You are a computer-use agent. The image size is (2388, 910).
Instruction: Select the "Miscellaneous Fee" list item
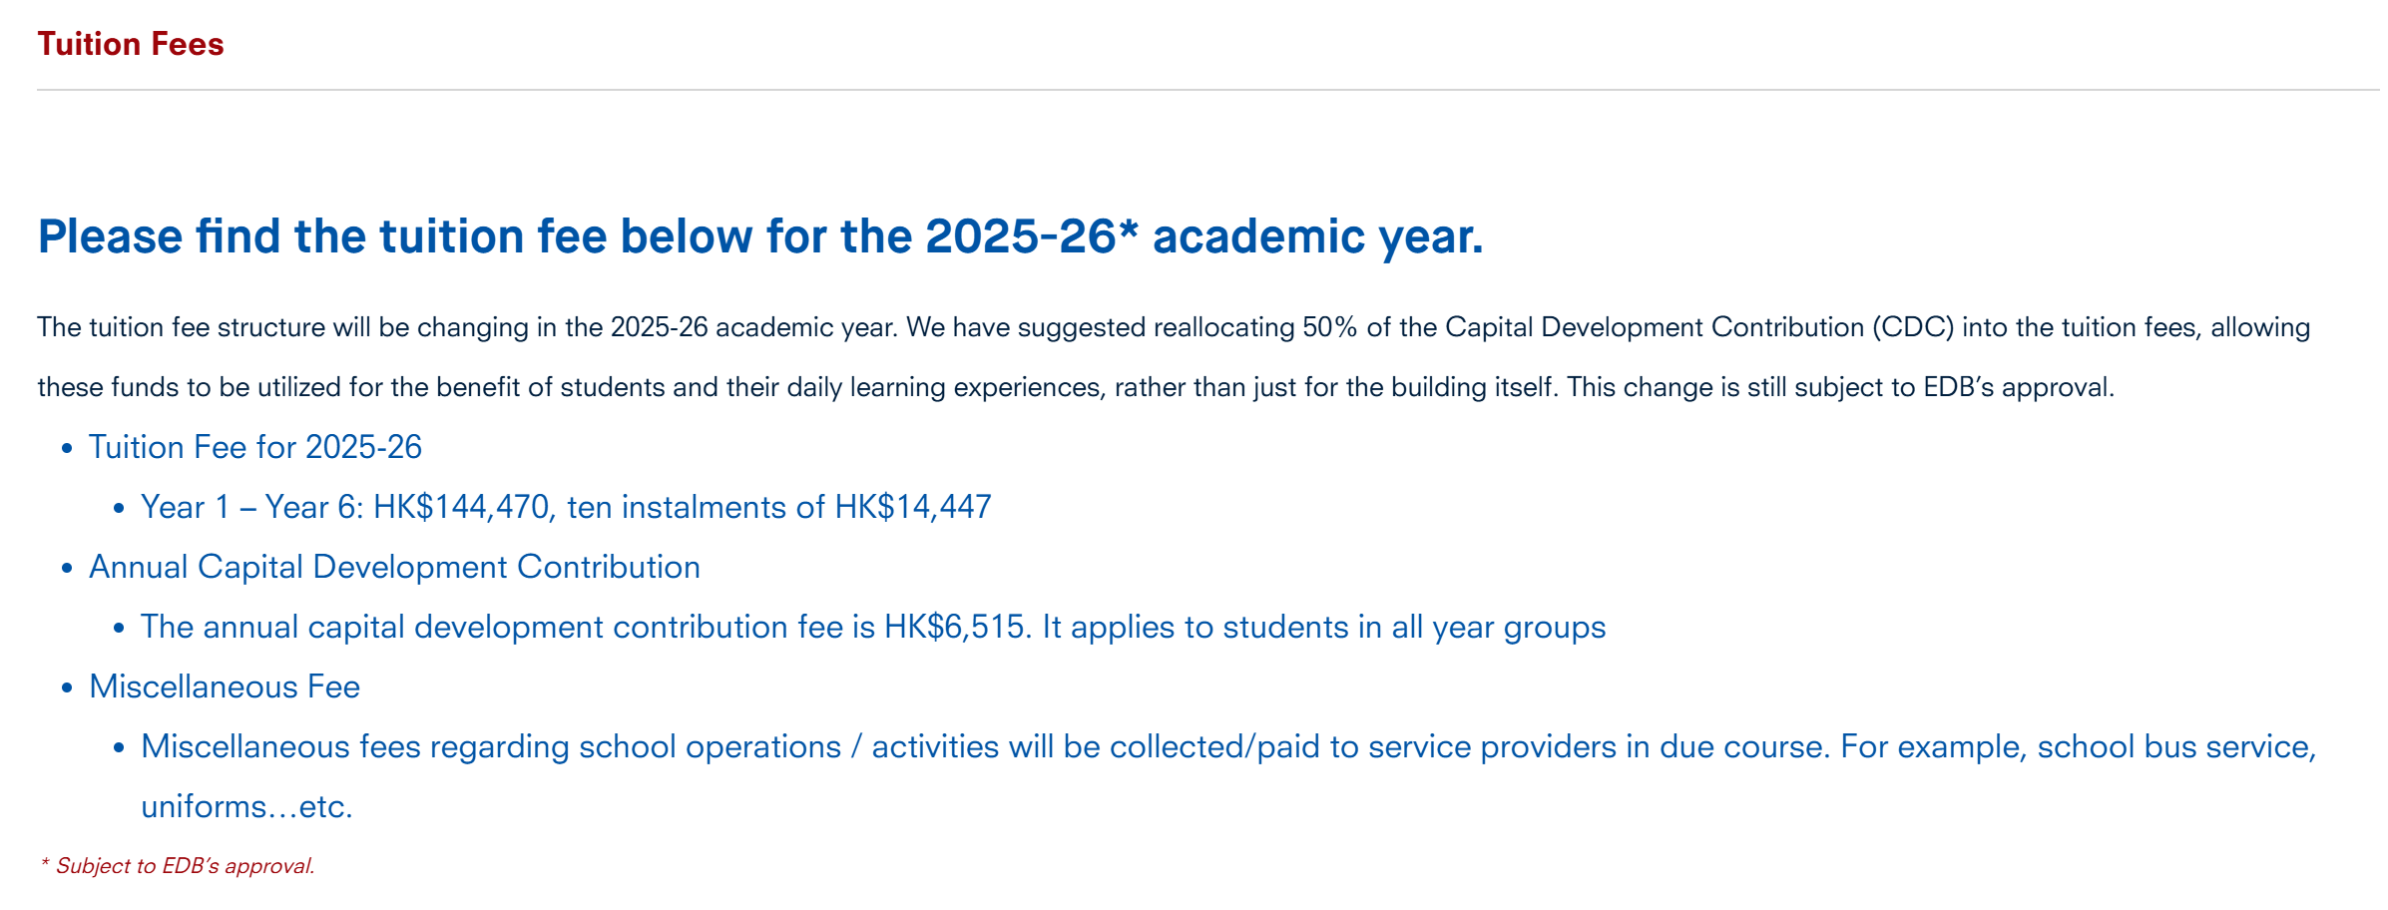pos(225,686)
